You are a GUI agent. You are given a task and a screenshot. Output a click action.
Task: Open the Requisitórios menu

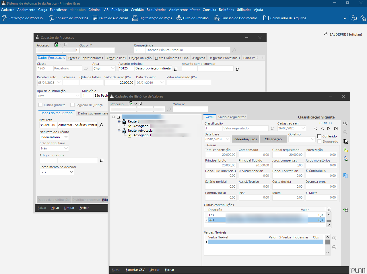point(156,10)
